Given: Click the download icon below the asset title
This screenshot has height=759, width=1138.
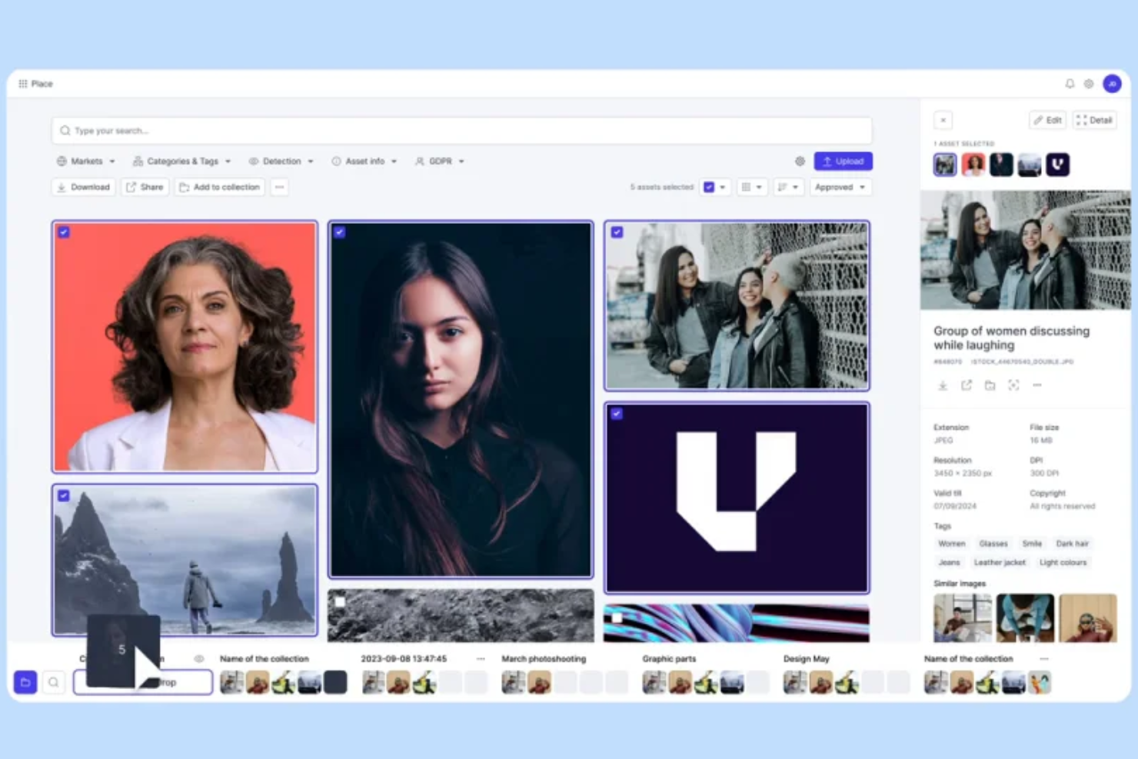Looking at the screenshot, I should tap(943, 385).
